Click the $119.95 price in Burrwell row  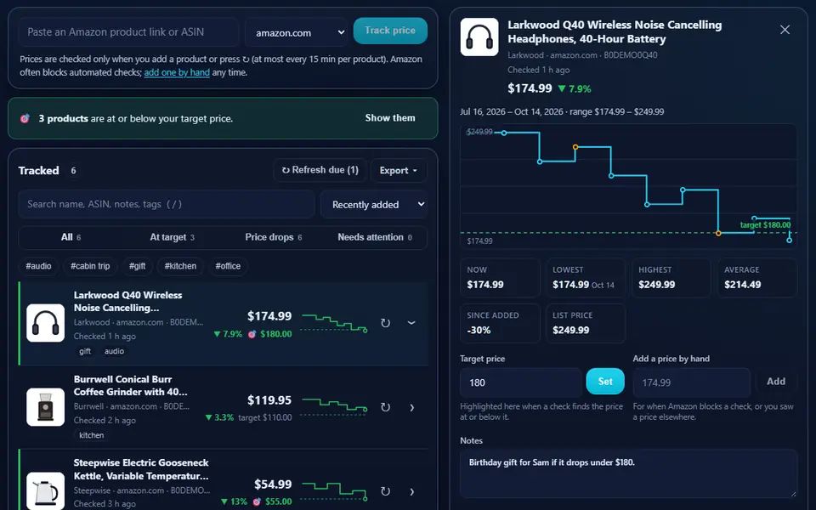(269, 400)
